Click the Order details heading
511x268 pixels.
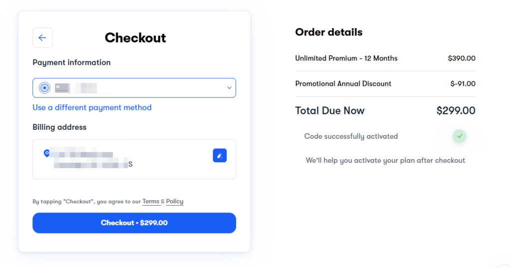pos(329,32)
